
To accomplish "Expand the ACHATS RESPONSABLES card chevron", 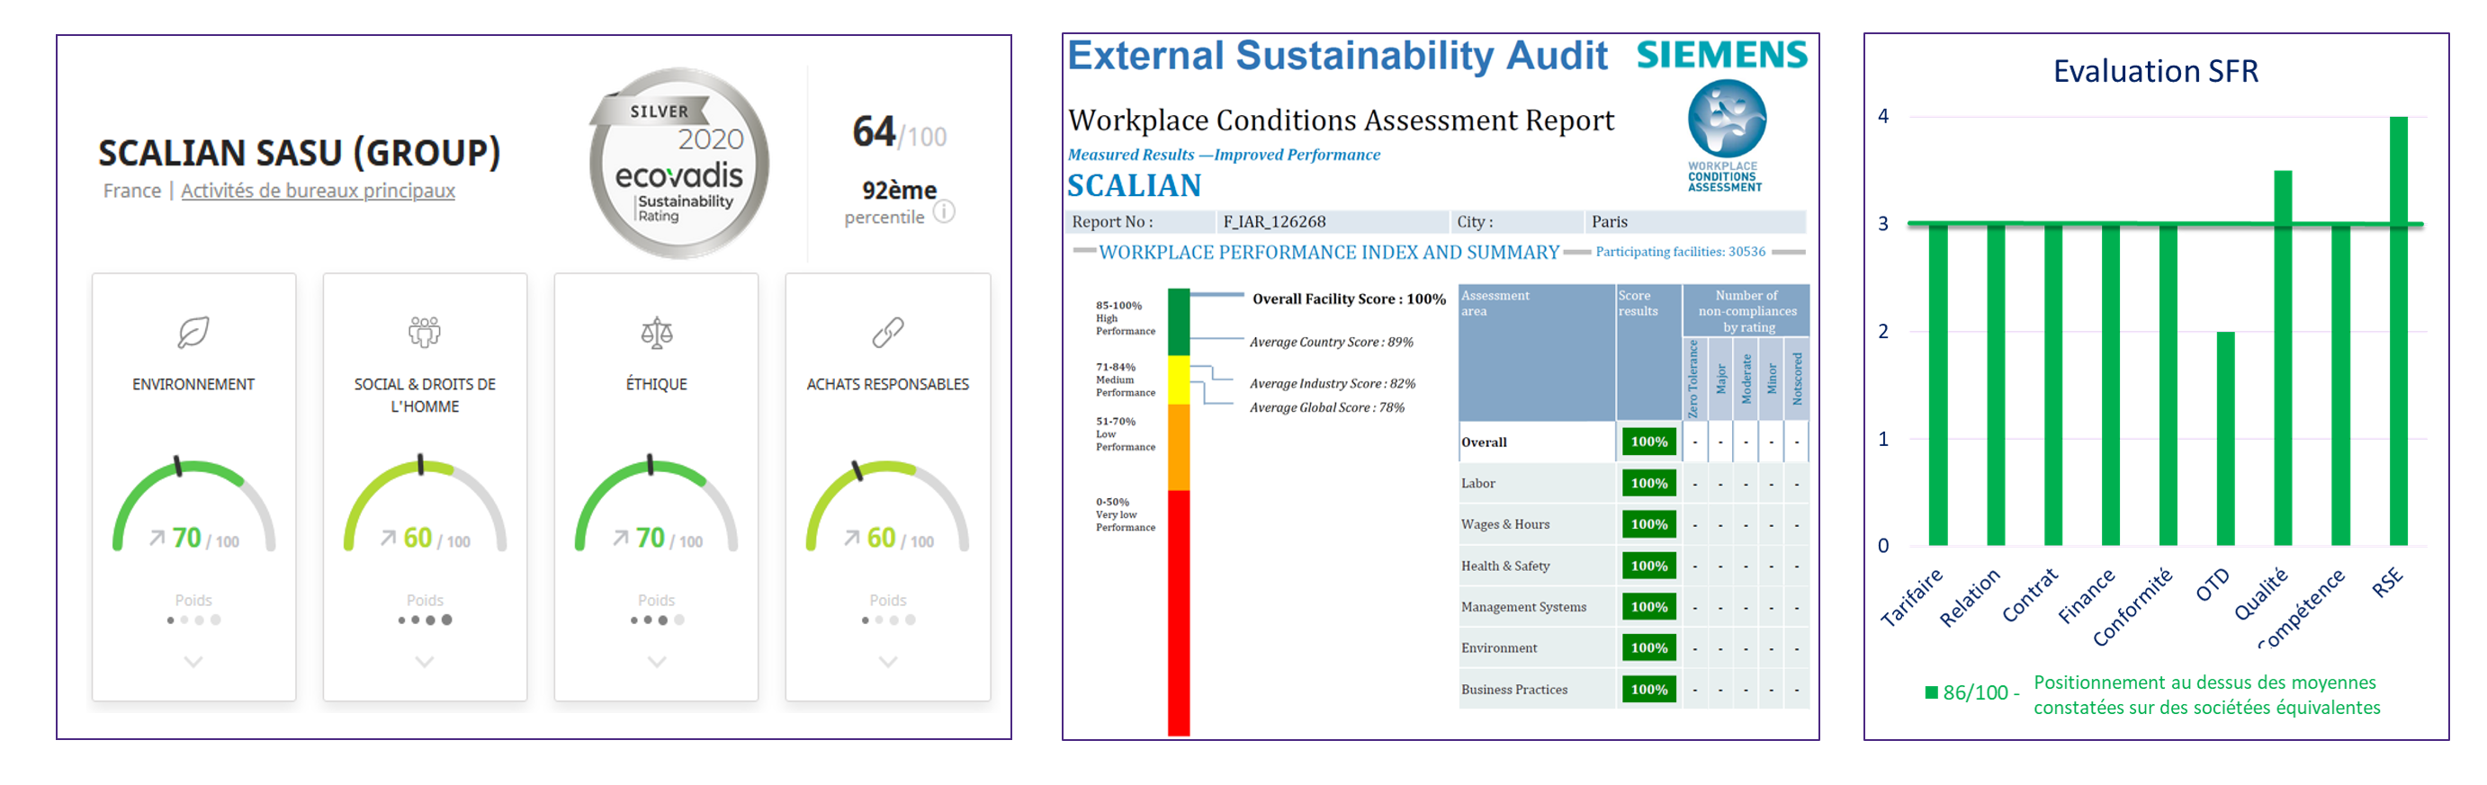I will [888, 663].
